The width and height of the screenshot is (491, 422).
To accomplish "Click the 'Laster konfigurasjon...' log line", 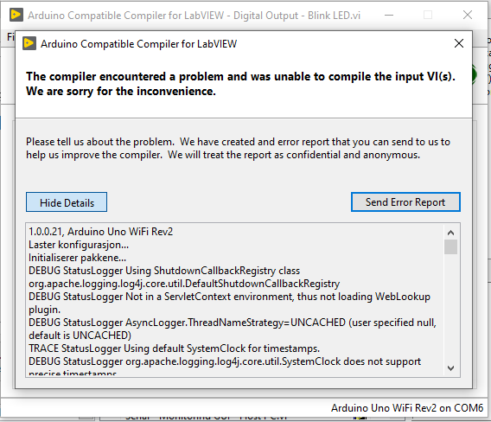I will click(79, 245).
